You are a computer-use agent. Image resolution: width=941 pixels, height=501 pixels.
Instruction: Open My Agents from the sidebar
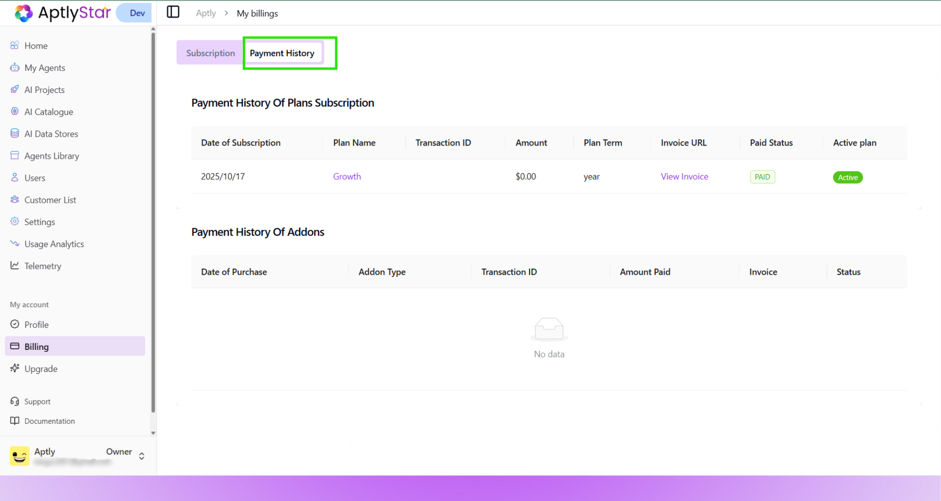(45, 68)
